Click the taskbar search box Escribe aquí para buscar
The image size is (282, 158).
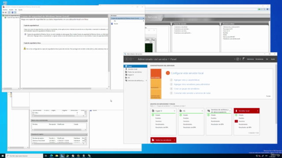pos(24,156)
